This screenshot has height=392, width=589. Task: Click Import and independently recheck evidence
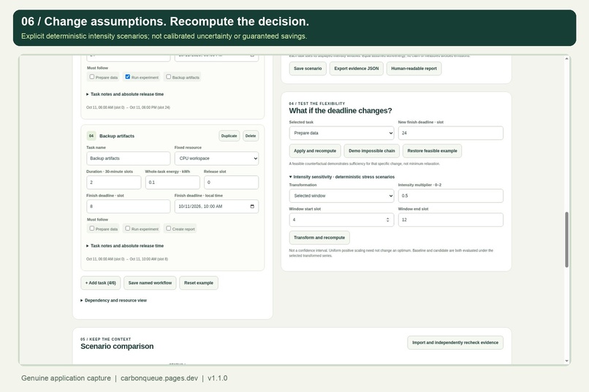(455, 342)
